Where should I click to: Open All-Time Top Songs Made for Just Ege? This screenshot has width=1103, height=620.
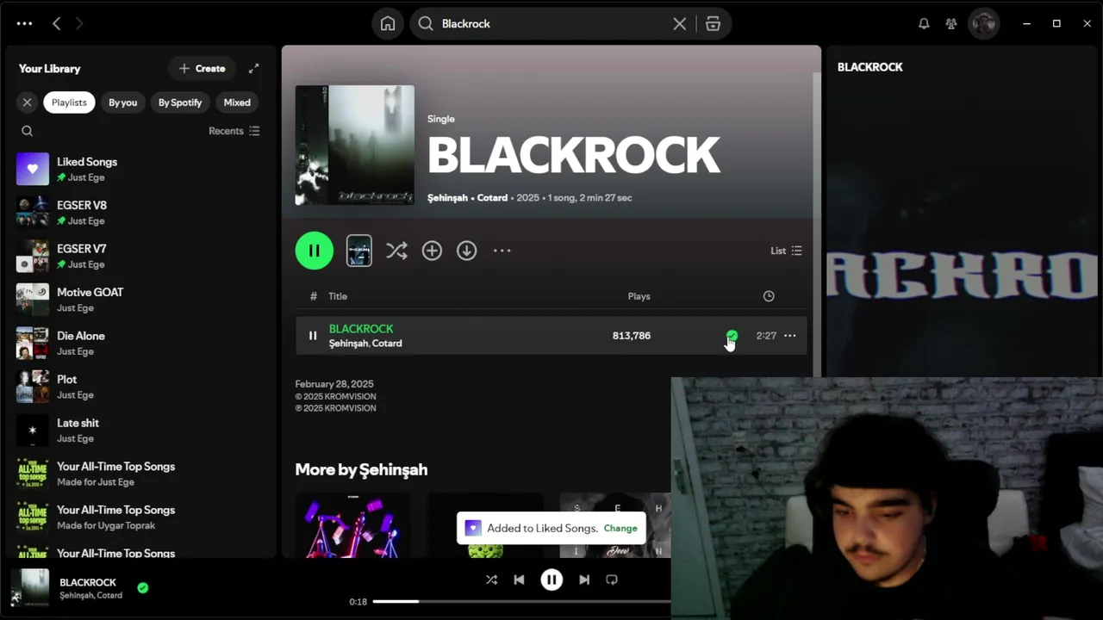[140, 474]
